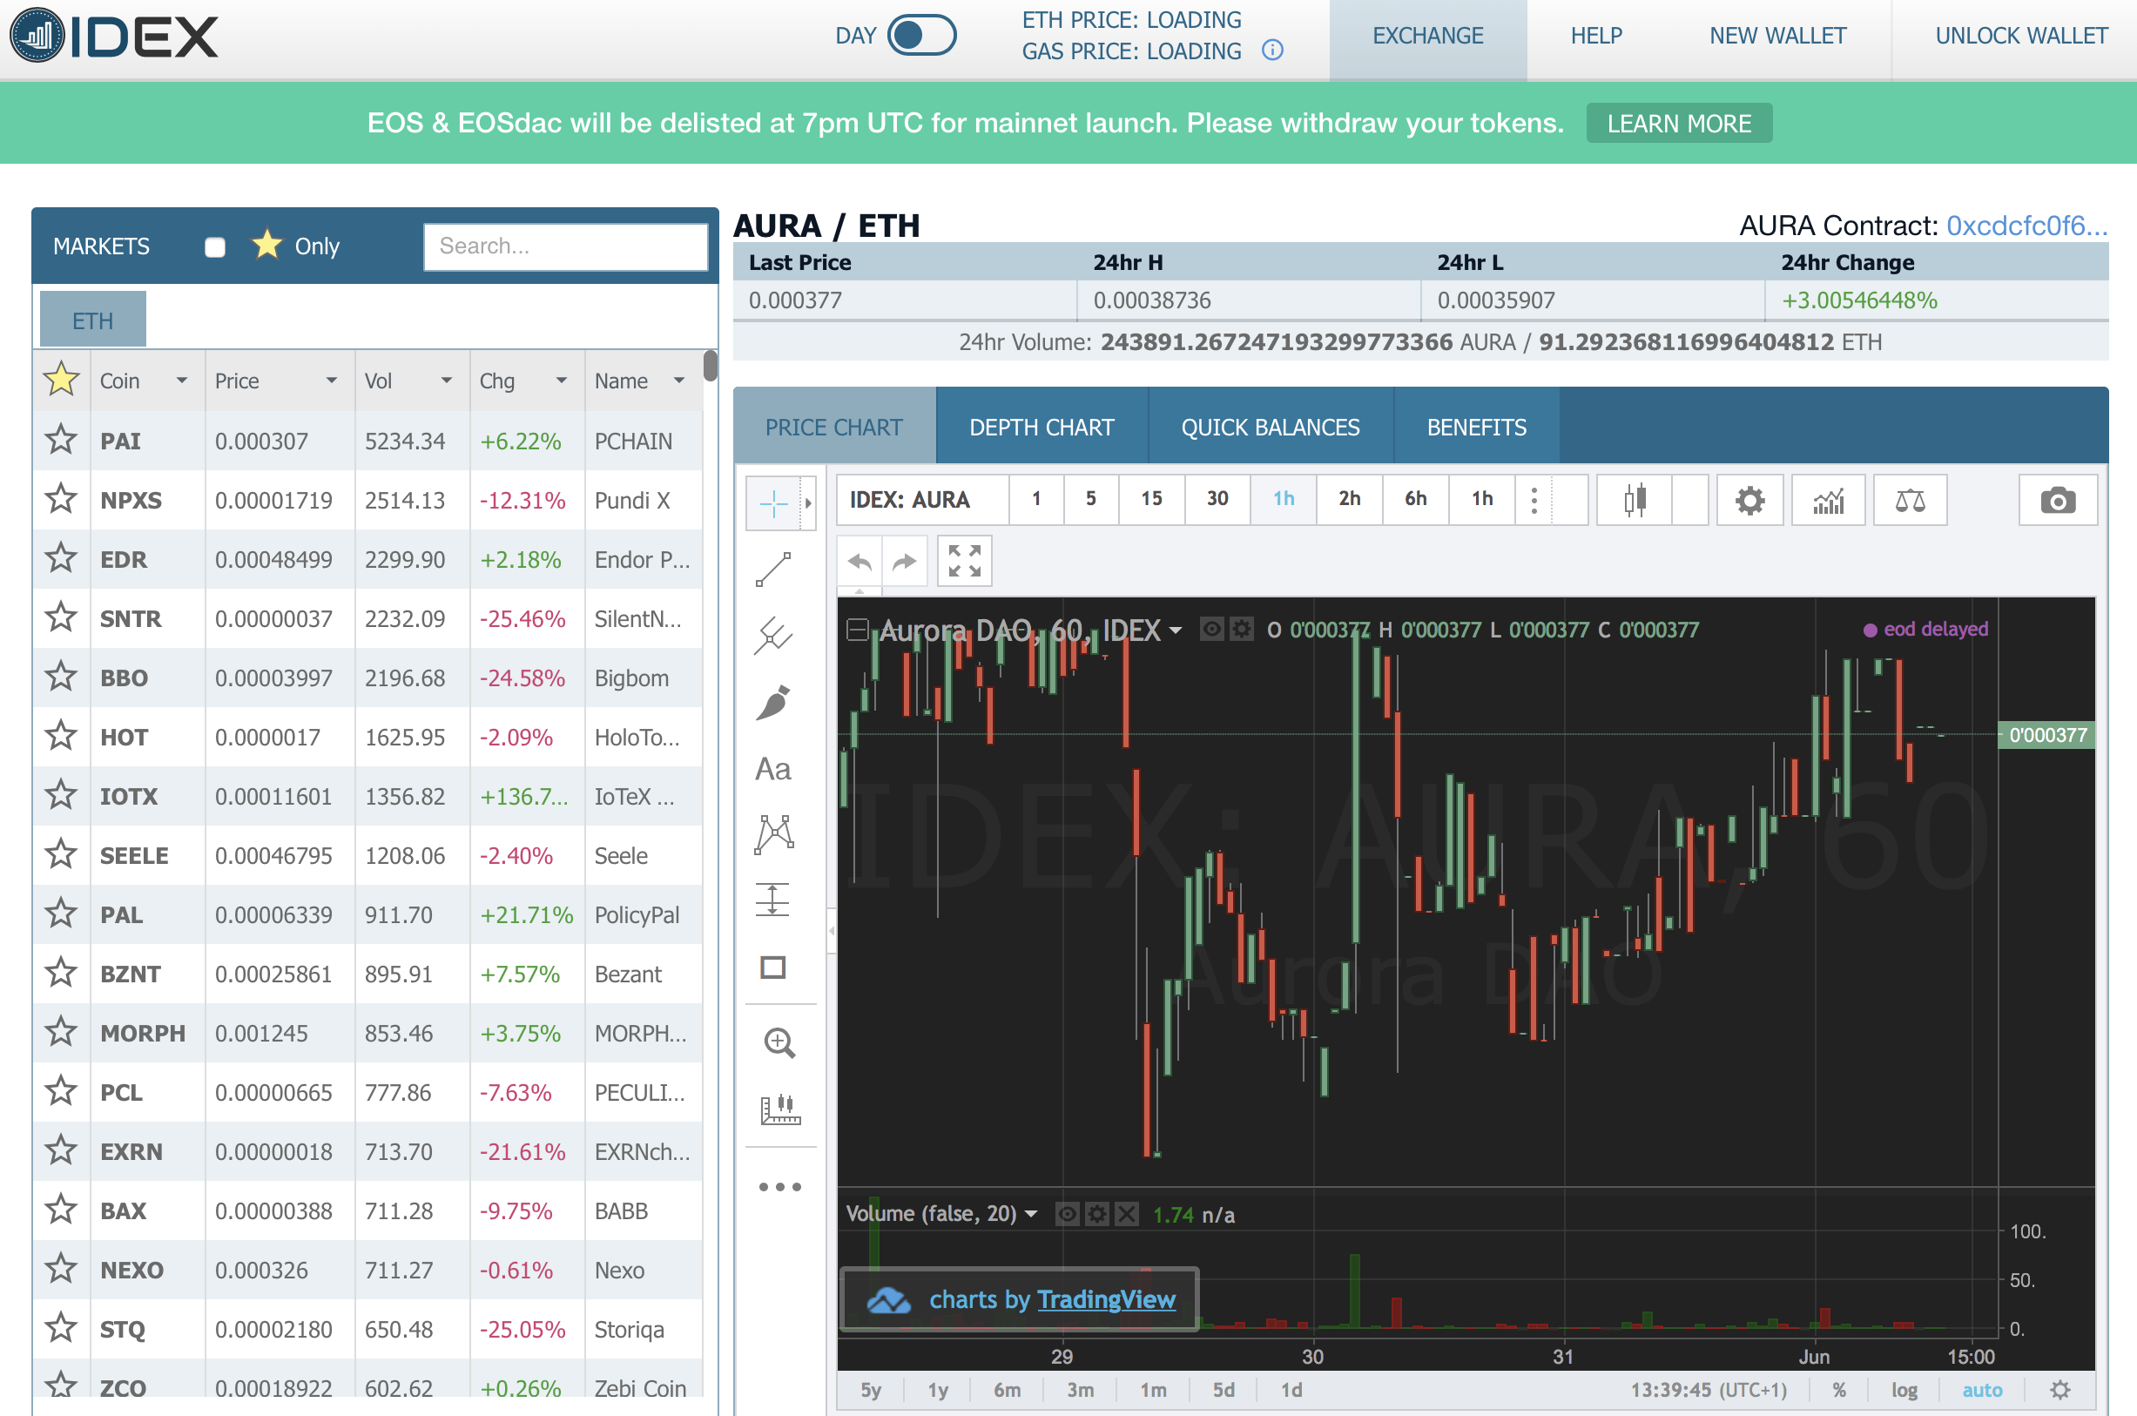The height and width of the screenshot is (1416, 2137).
Task: Favorite the MORPH market star
Action: pos(60,1032)
